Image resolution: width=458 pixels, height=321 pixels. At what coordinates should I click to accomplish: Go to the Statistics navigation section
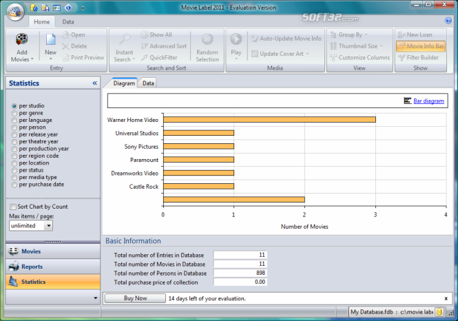(53, 282)
